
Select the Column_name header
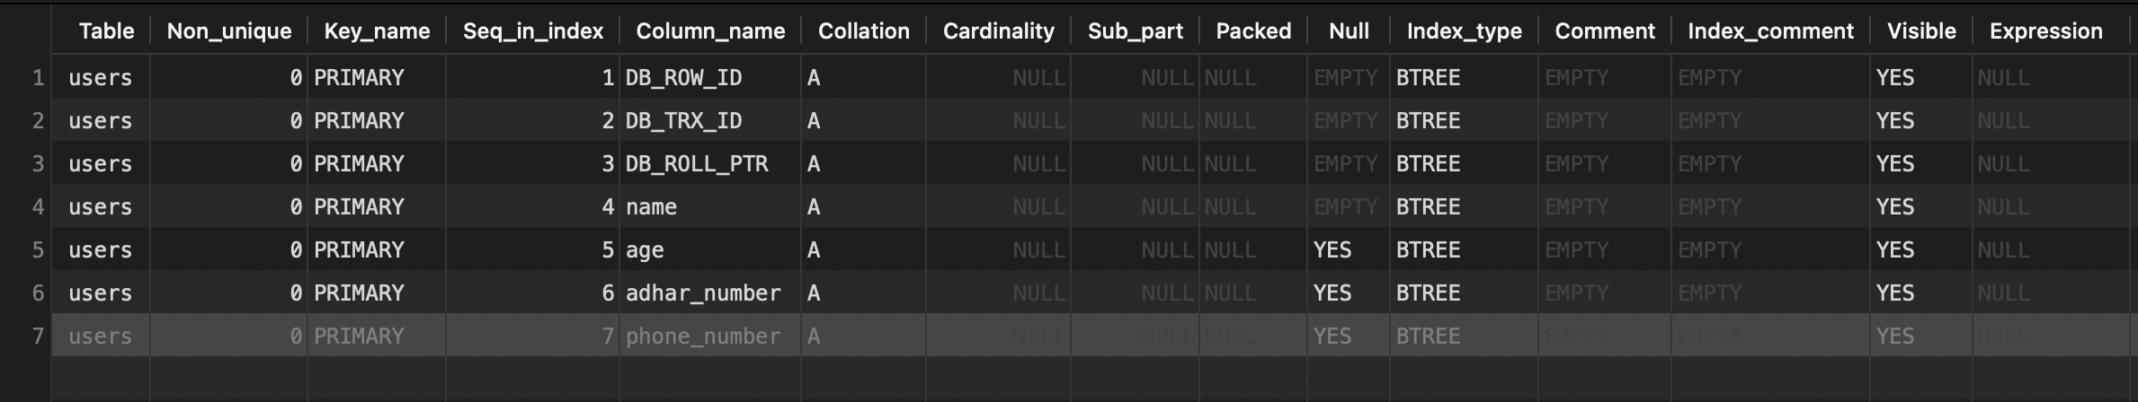click(x=710, y=31)
